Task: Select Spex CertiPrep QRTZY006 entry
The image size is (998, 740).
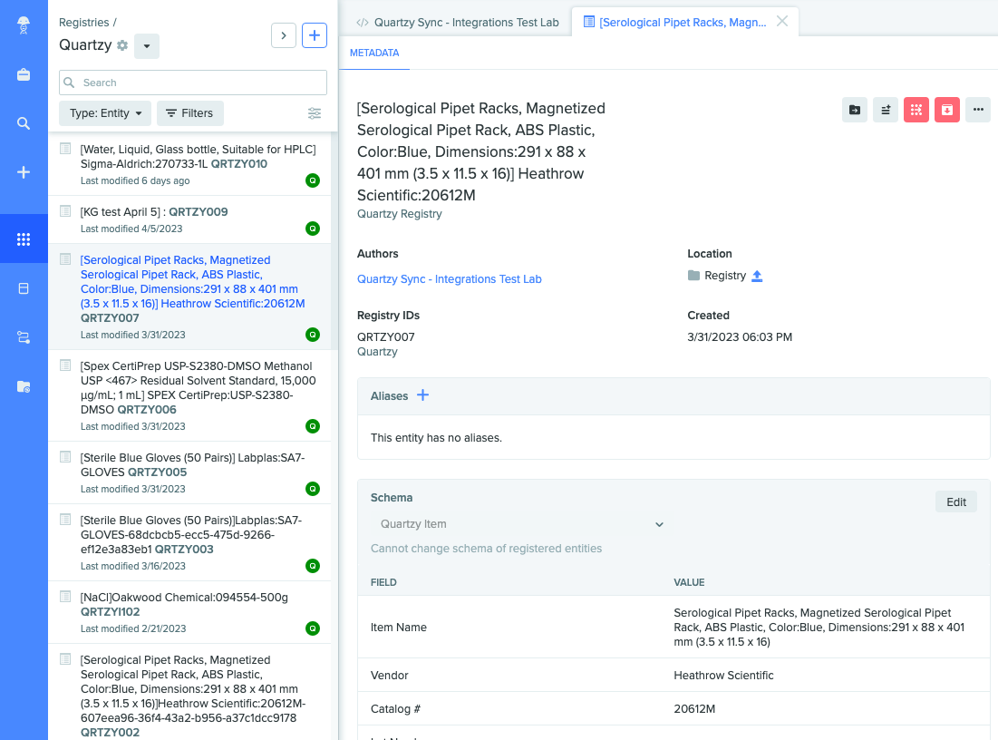Action: pyautogui.click(x=189, y=395)
